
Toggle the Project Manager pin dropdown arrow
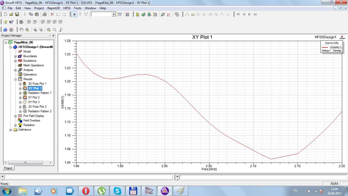[50, 36]
